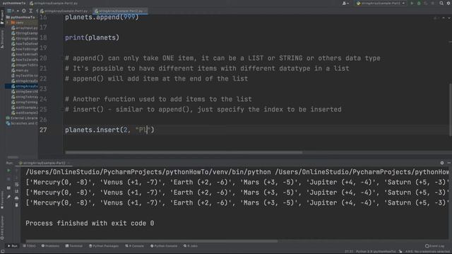Open the Event Log
Image resolution: width=452 pixels, height=254 pixels.
pyautogui.click(x=435, y=246)
